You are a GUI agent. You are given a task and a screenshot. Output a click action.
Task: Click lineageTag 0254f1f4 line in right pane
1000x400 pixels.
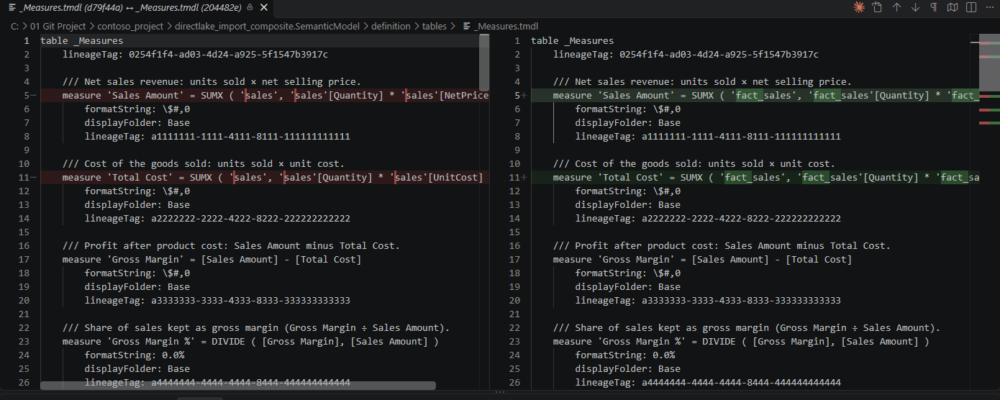point(686,55)
